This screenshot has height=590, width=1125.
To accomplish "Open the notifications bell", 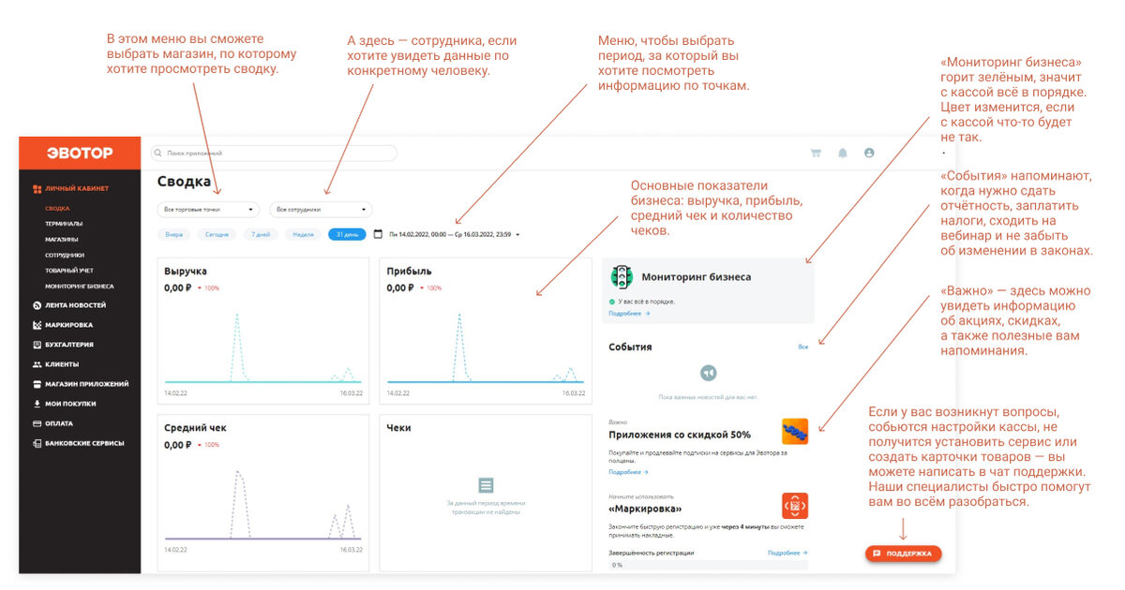I will click(x=843, y=153).
